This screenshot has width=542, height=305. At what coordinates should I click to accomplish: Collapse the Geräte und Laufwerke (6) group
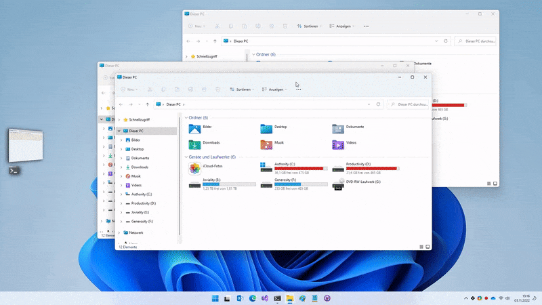point(186,157)
